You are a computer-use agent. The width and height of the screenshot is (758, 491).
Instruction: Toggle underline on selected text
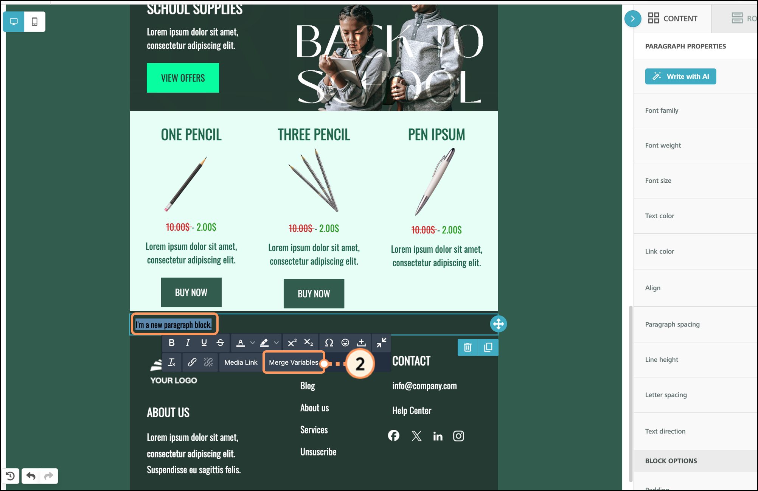(204, 343)
